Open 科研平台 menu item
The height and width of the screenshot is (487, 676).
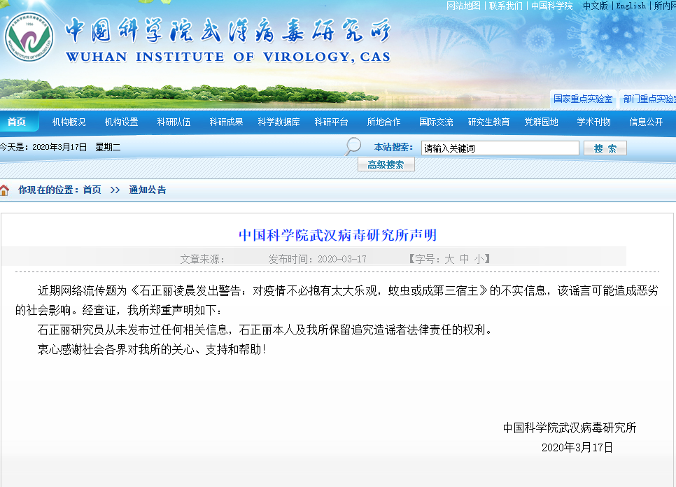[331, 122]
